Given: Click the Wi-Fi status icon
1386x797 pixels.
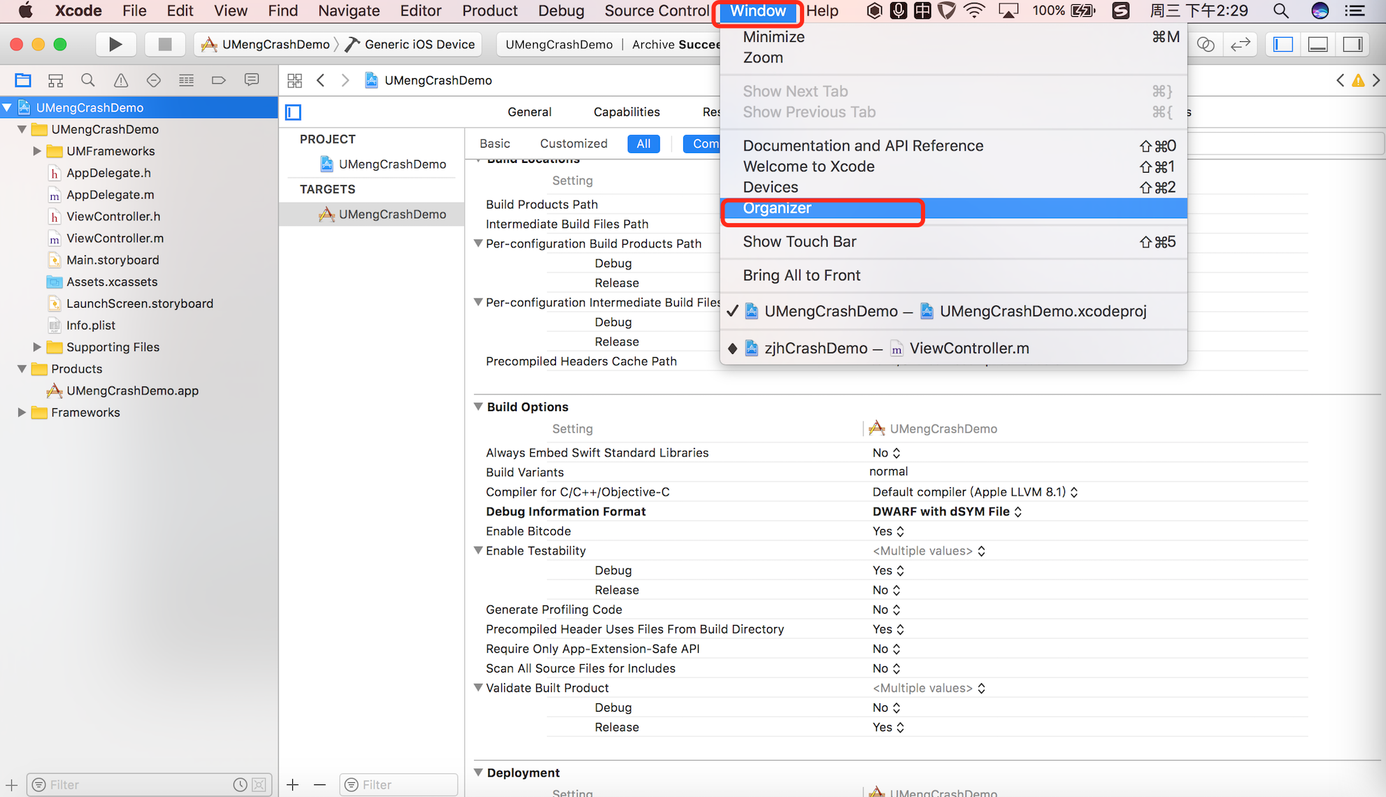Looking at the screenshot, I should [974, 10].
